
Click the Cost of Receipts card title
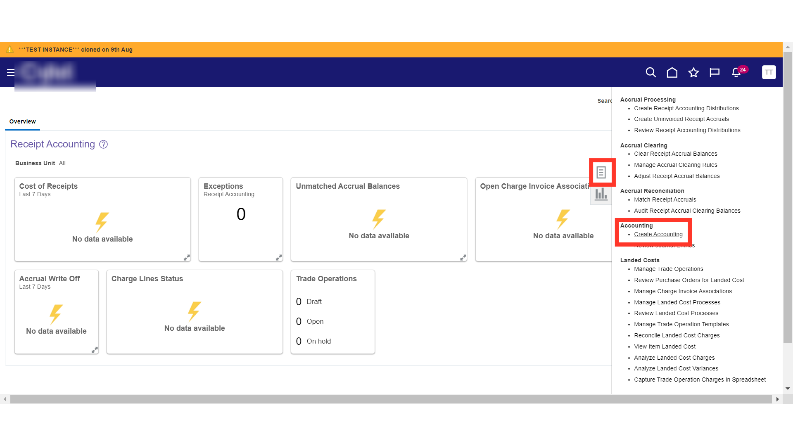(x=48, y=186)
